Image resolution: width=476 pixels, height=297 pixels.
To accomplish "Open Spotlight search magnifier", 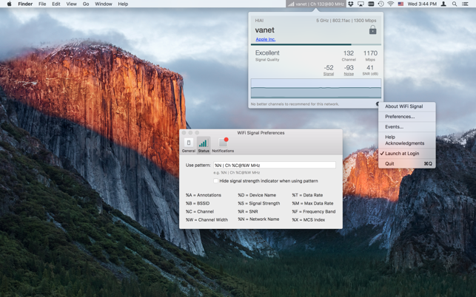I will 455,4.
